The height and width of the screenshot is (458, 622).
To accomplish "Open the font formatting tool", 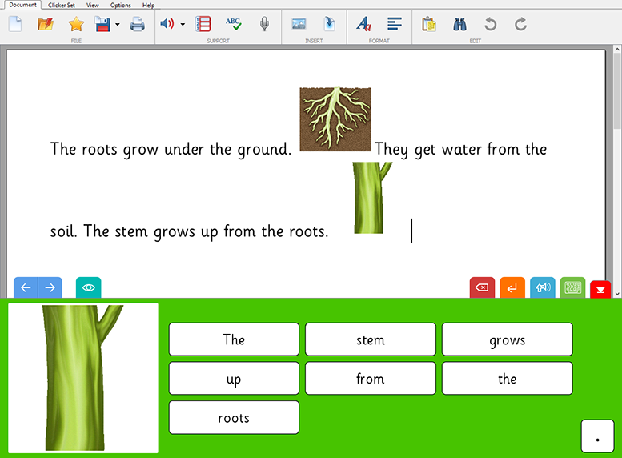I will [x=363, y=24].
